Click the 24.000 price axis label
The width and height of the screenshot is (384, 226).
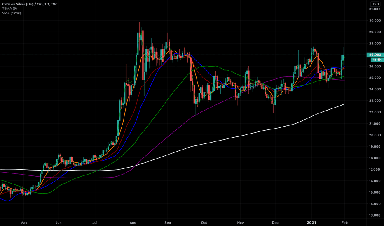375,89
